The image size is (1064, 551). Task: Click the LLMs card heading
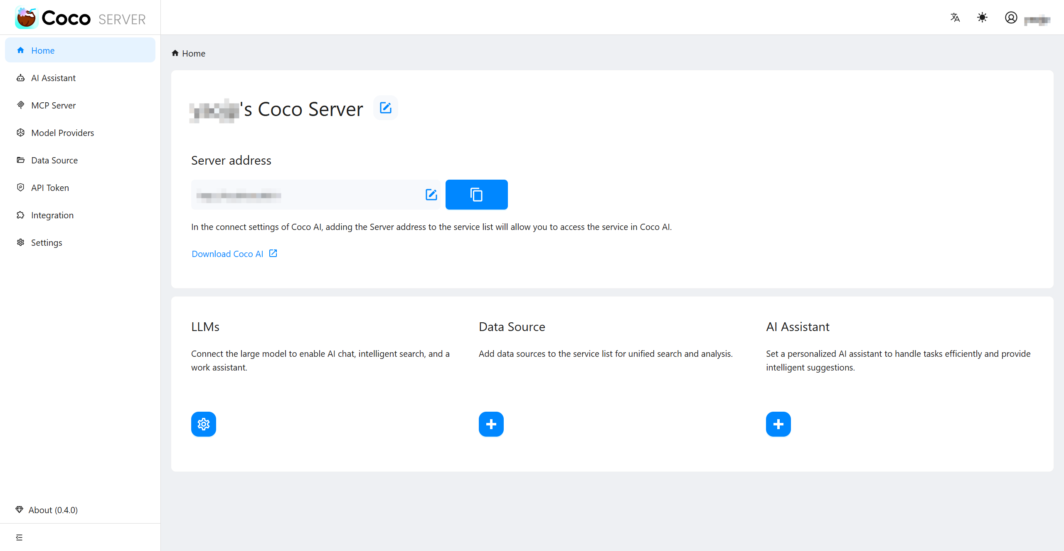point(205,327)
